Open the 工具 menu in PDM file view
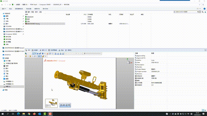 point(40,12)
